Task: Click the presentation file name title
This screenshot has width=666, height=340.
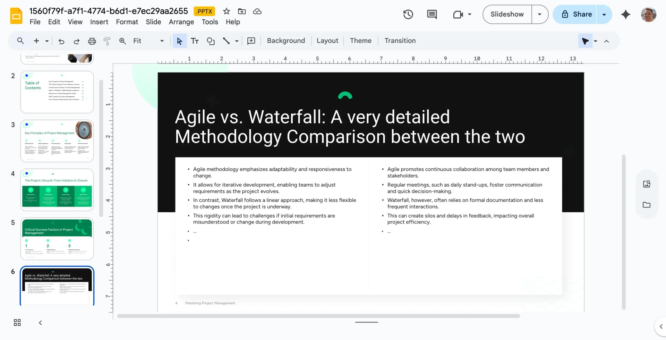Action: (x=109, y=11)
